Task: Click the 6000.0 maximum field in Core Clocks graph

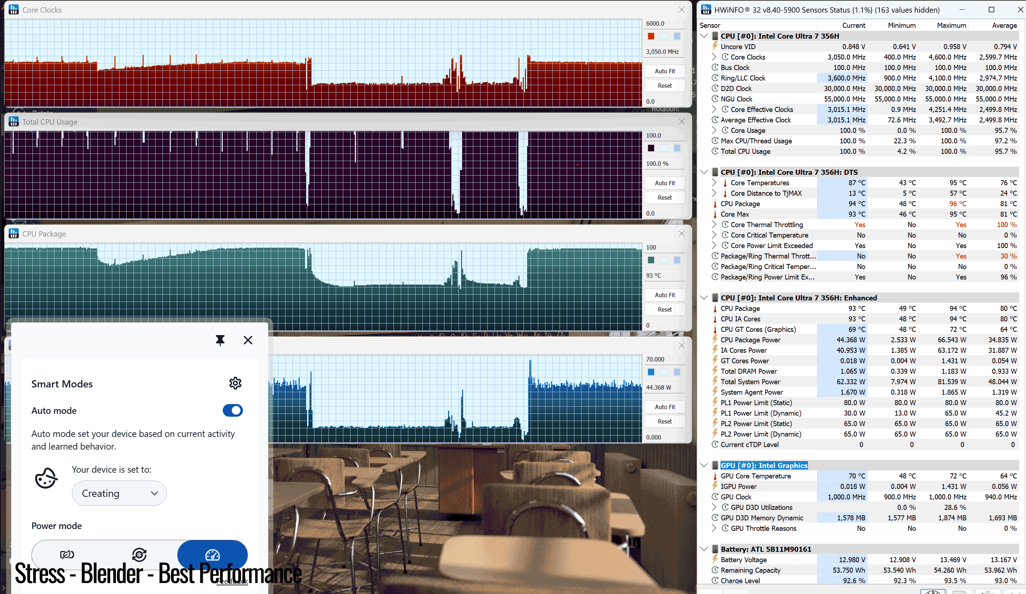Action: 665,23
